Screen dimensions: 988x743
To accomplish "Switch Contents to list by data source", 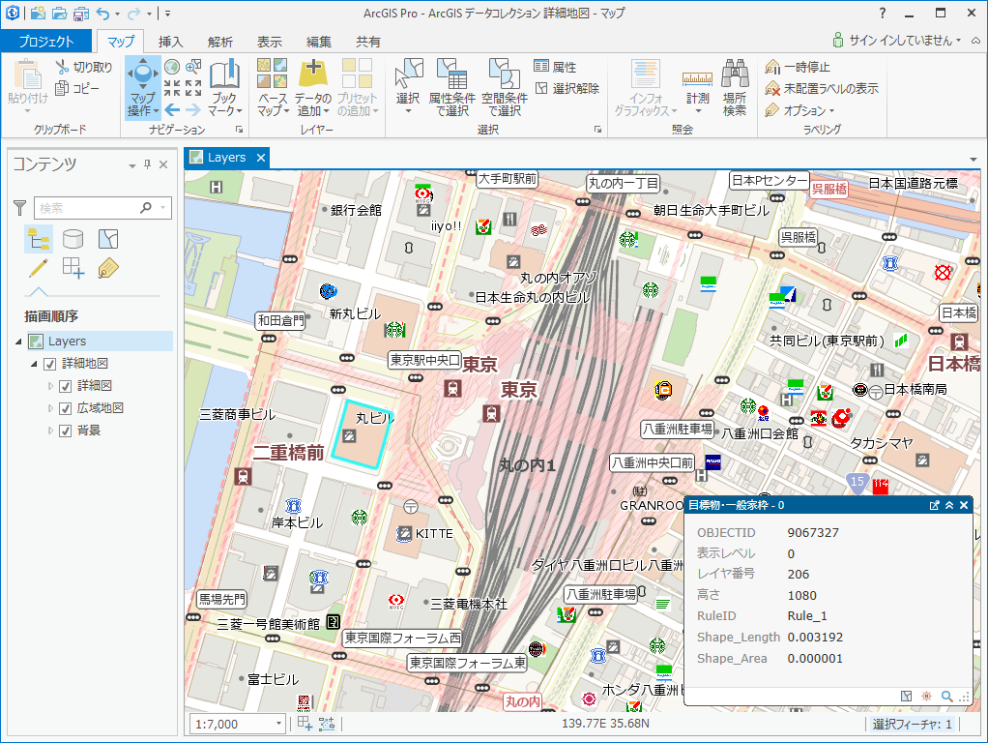I will coord(73,239).
